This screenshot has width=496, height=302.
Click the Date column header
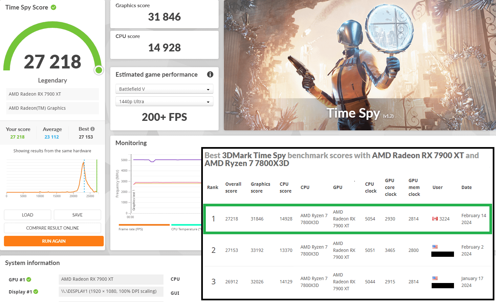click(466, 187)
